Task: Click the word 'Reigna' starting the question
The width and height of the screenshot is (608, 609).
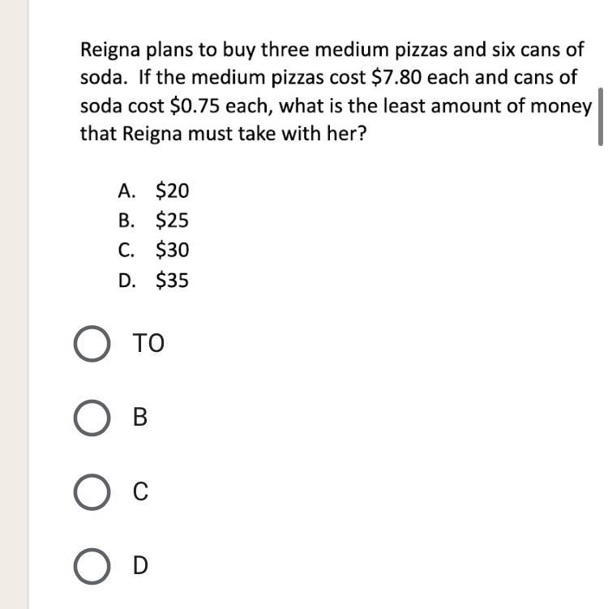Action: 110,50
